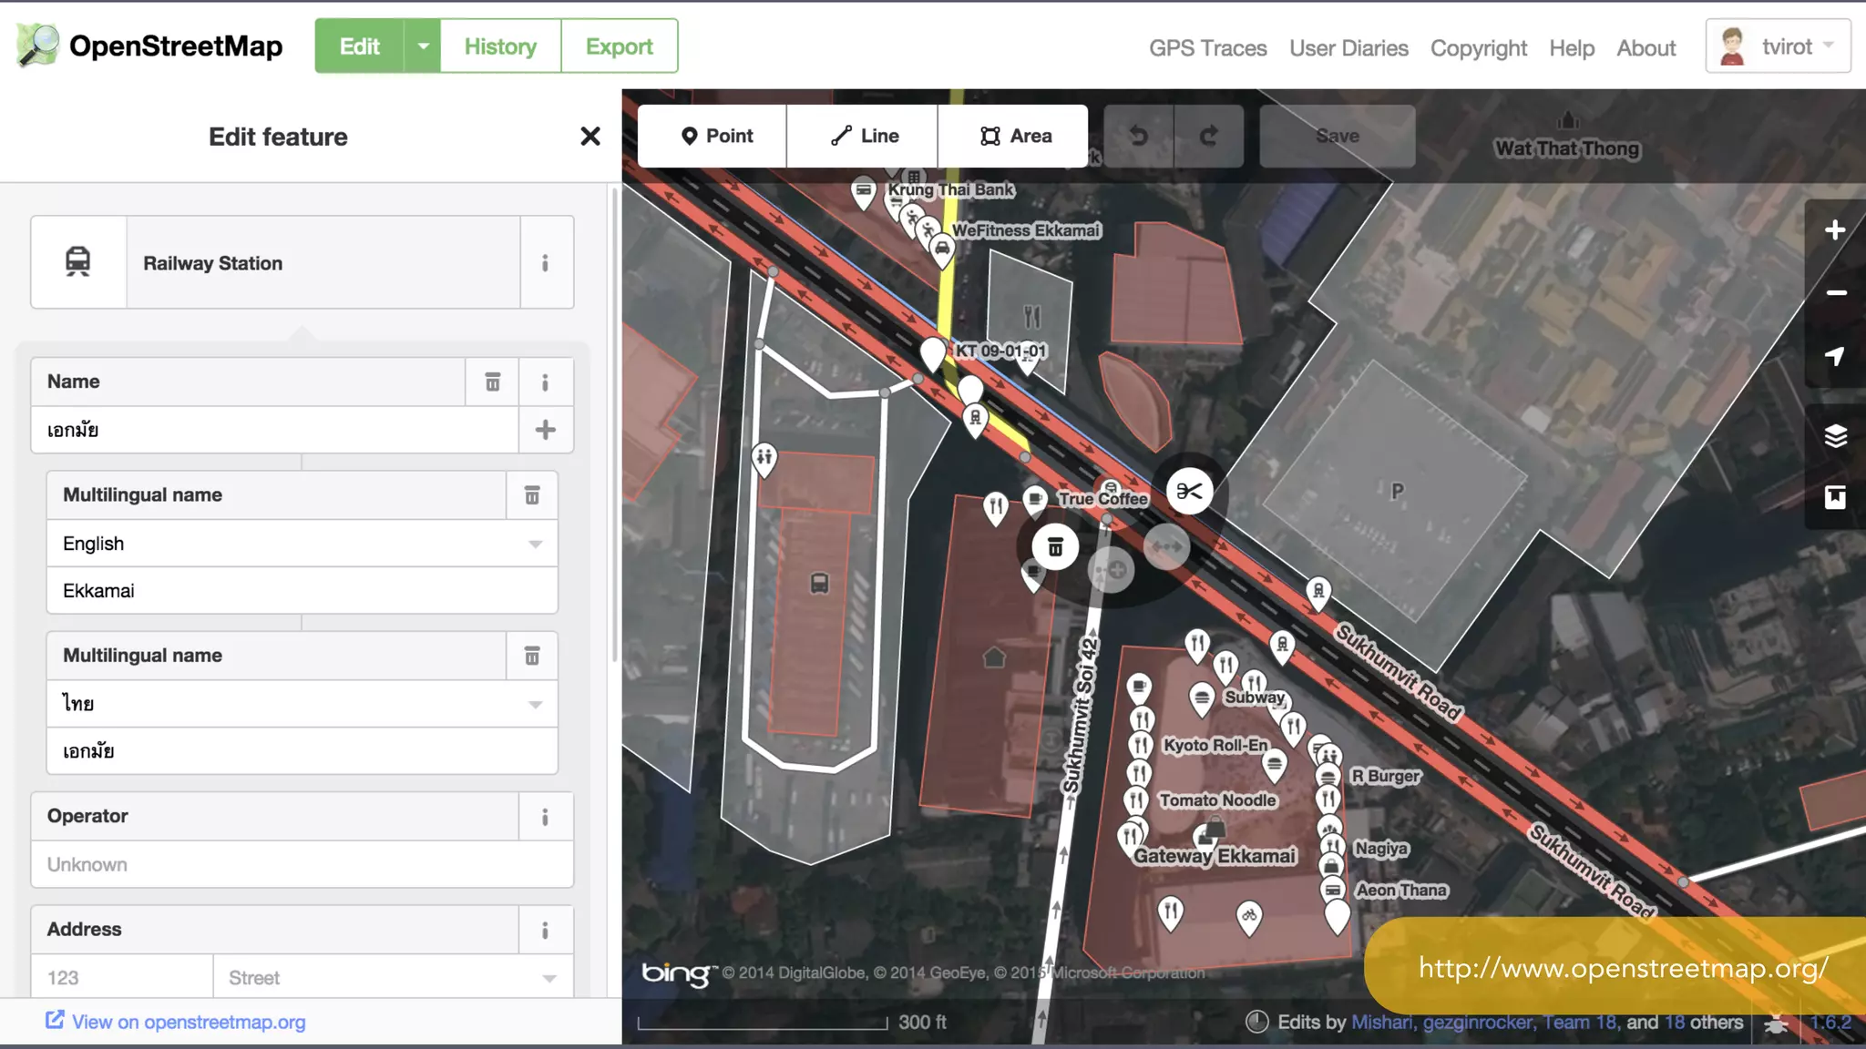Click the True Coffee map label

[1102, 499]
